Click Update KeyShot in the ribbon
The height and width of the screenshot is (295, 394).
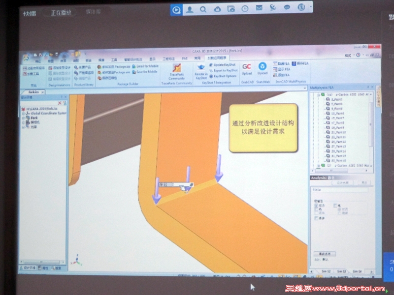pos(223,65)
